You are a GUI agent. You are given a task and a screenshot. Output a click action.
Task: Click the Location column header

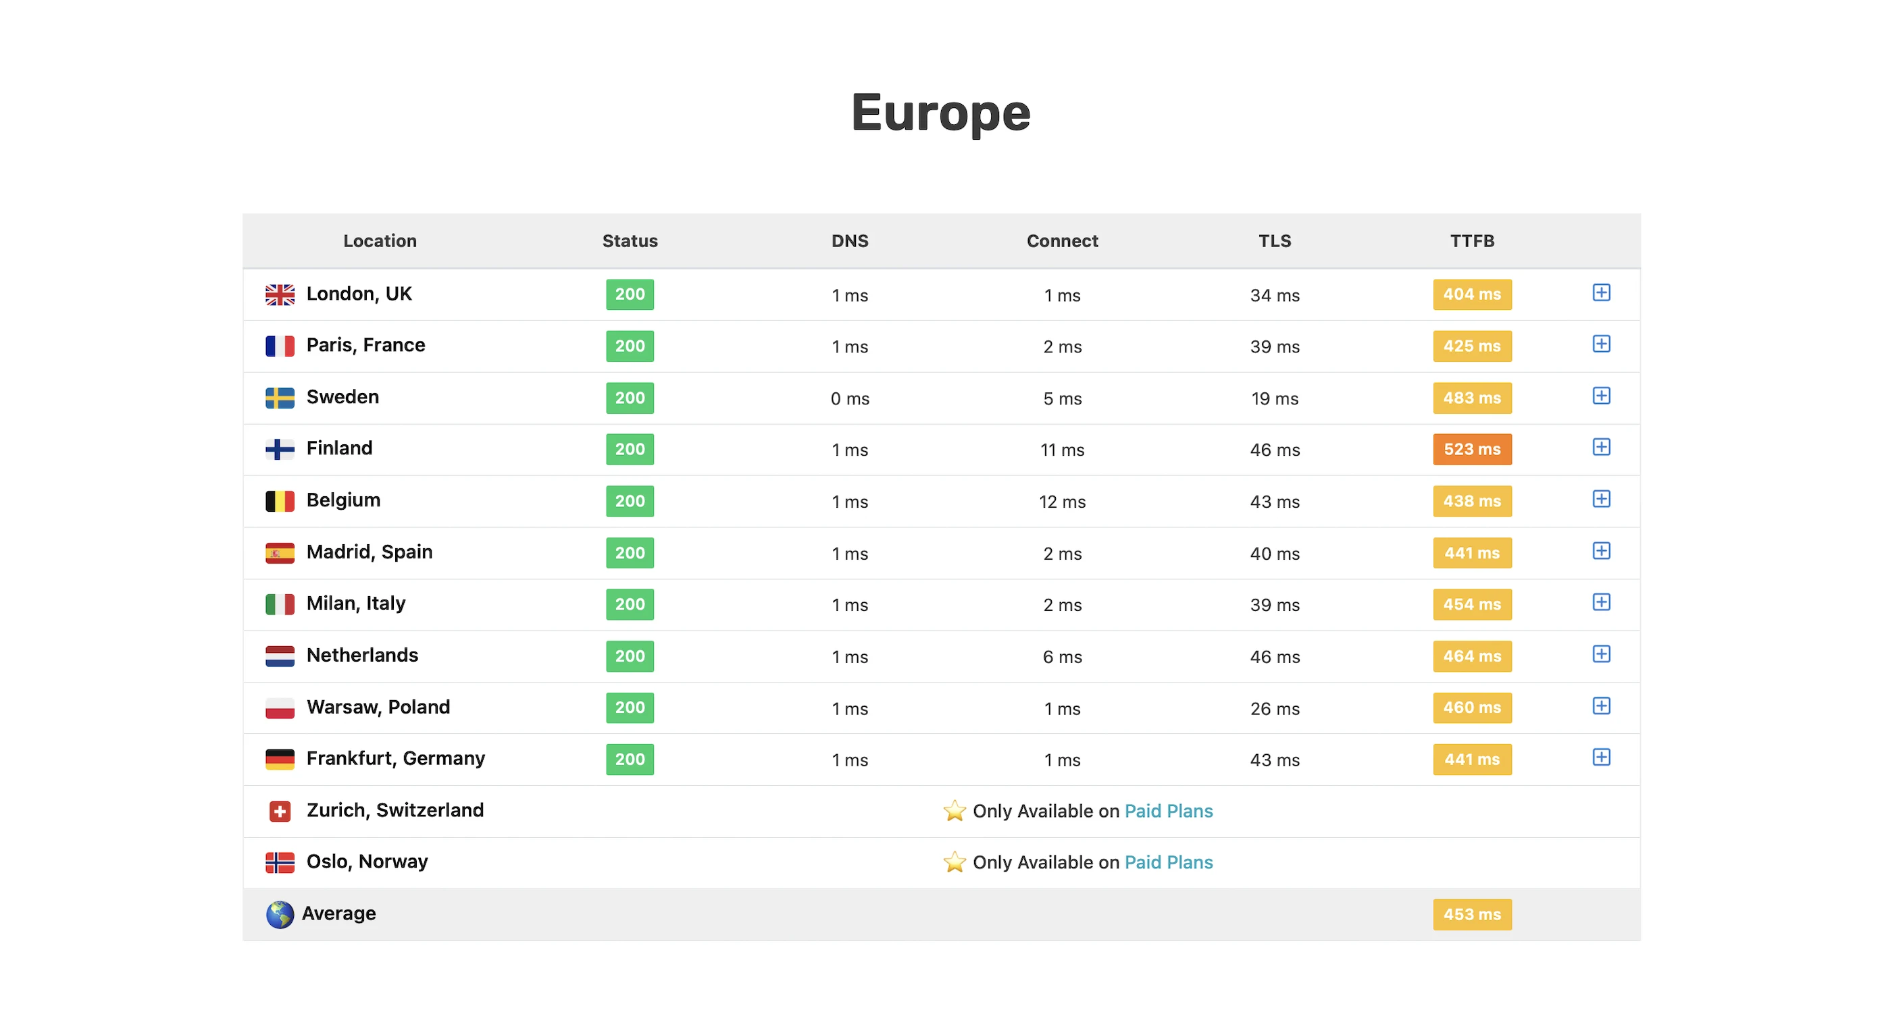coord(380,241)
